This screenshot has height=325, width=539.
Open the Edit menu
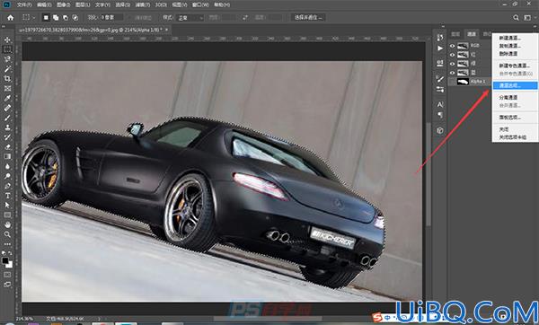click(44, 4)
